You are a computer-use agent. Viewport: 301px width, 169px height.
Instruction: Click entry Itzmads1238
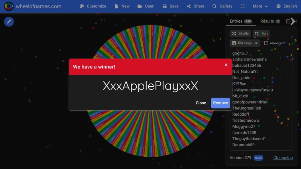click(244, 133)
